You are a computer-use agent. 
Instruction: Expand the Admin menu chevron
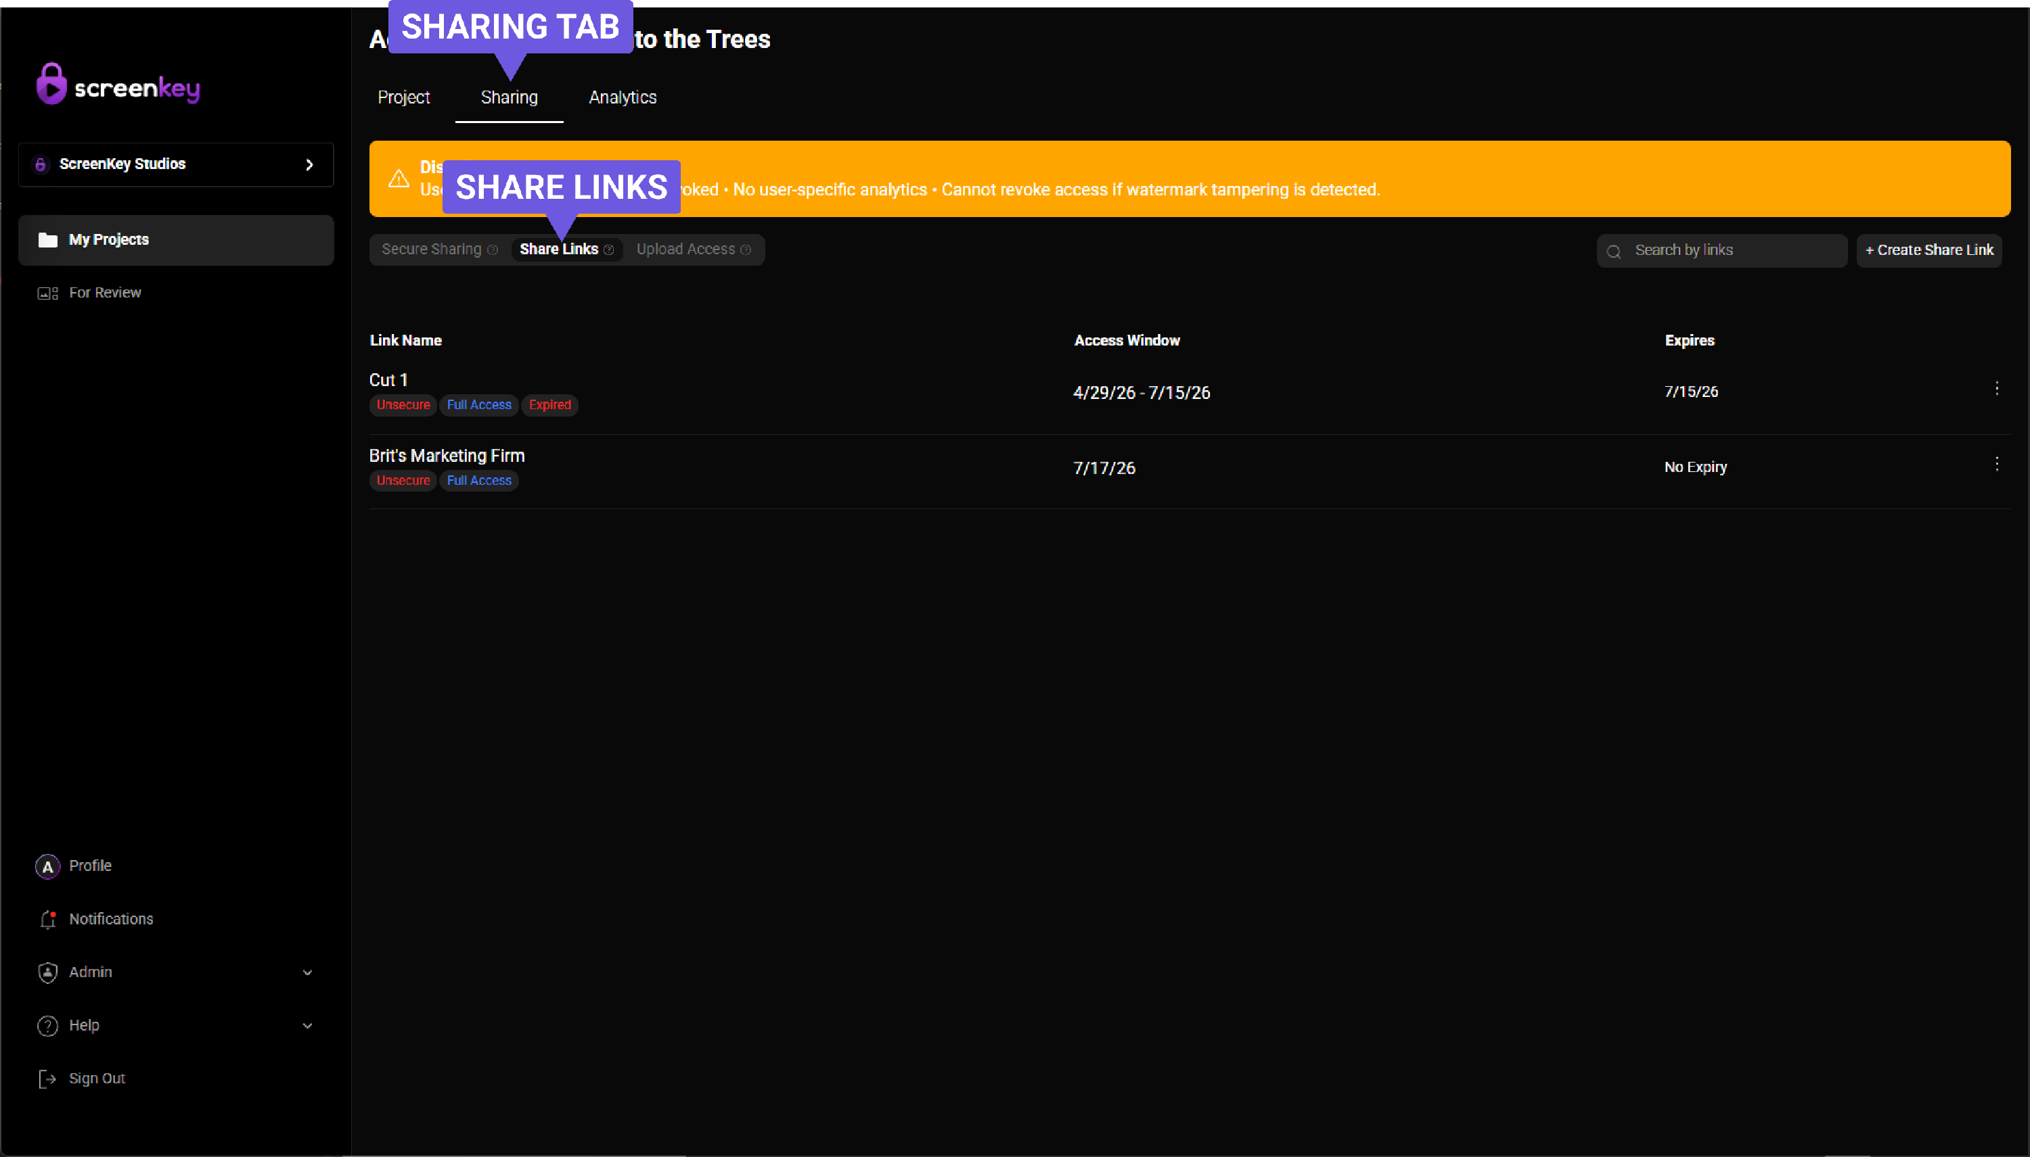[307, 972]
